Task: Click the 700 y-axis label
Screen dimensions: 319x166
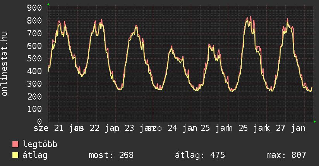Action: coord(35,34)
